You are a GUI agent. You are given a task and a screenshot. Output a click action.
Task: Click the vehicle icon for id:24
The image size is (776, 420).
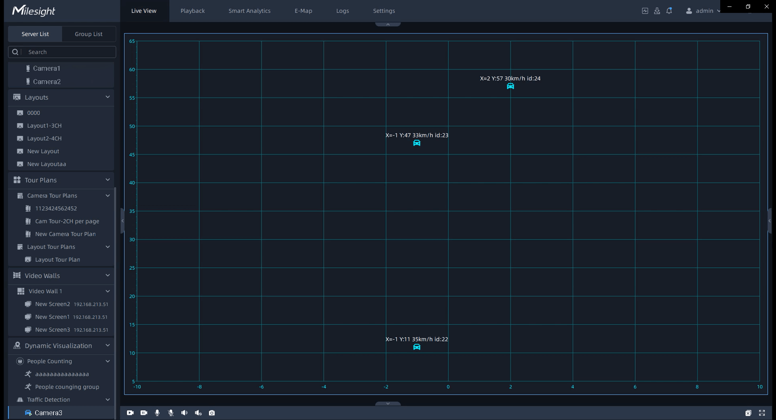[x=510, y=86]
